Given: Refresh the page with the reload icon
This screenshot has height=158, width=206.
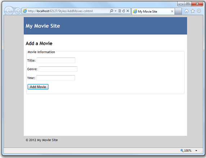Looking at the screenshot, I should click(x=124, y=11).
